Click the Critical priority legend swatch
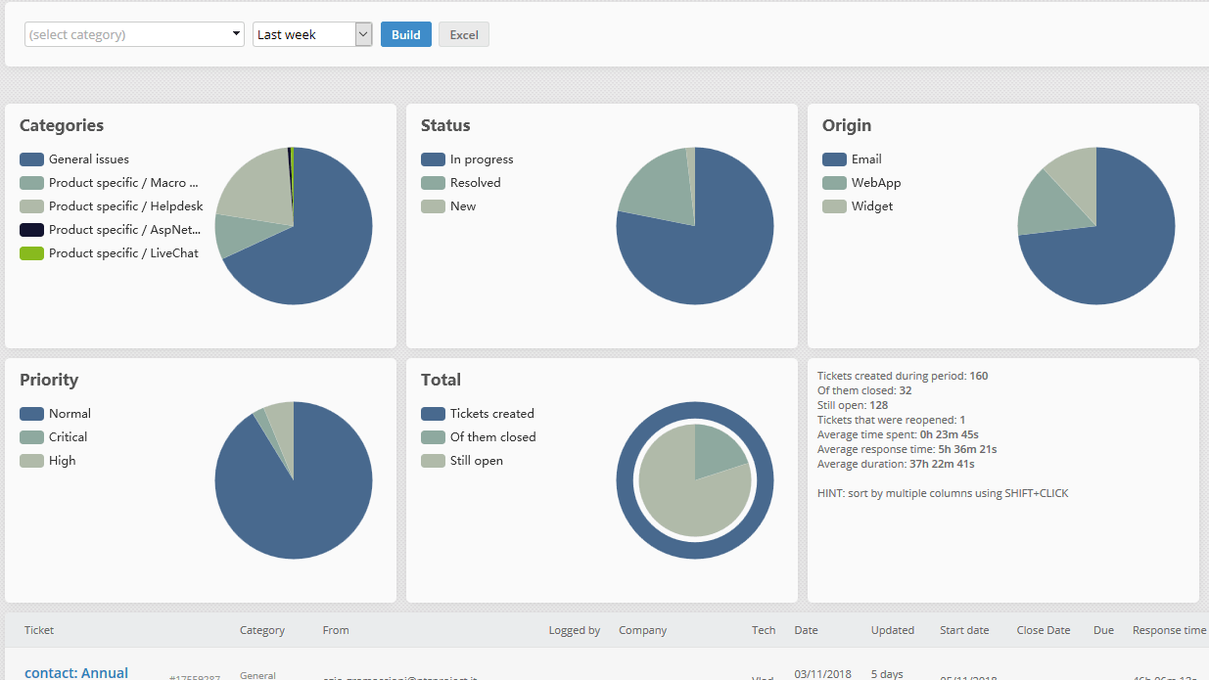 pyautogui.click(x=31, y=437)
